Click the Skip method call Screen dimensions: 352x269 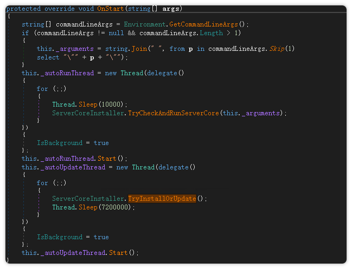277,49
